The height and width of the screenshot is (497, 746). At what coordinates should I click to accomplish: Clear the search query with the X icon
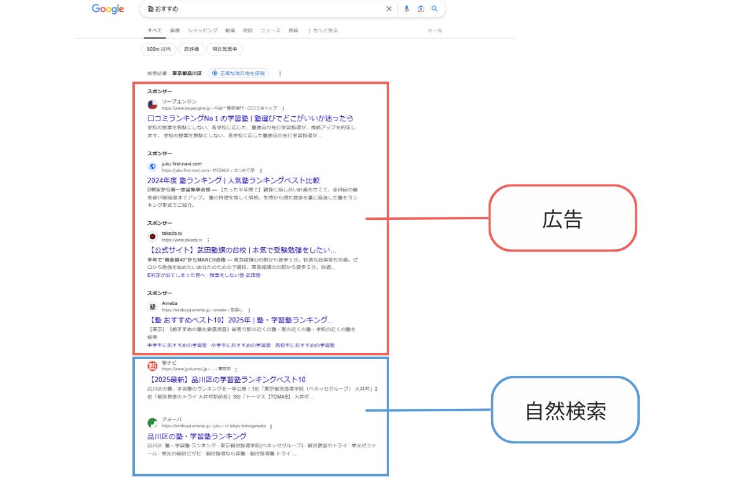[x=389, y=9]
